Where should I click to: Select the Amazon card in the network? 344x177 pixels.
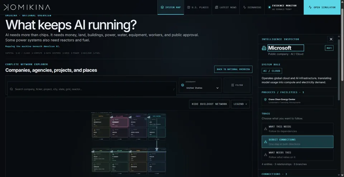(x=120, y=133)
